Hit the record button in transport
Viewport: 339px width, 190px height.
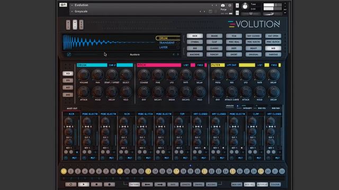coord(110,184)
